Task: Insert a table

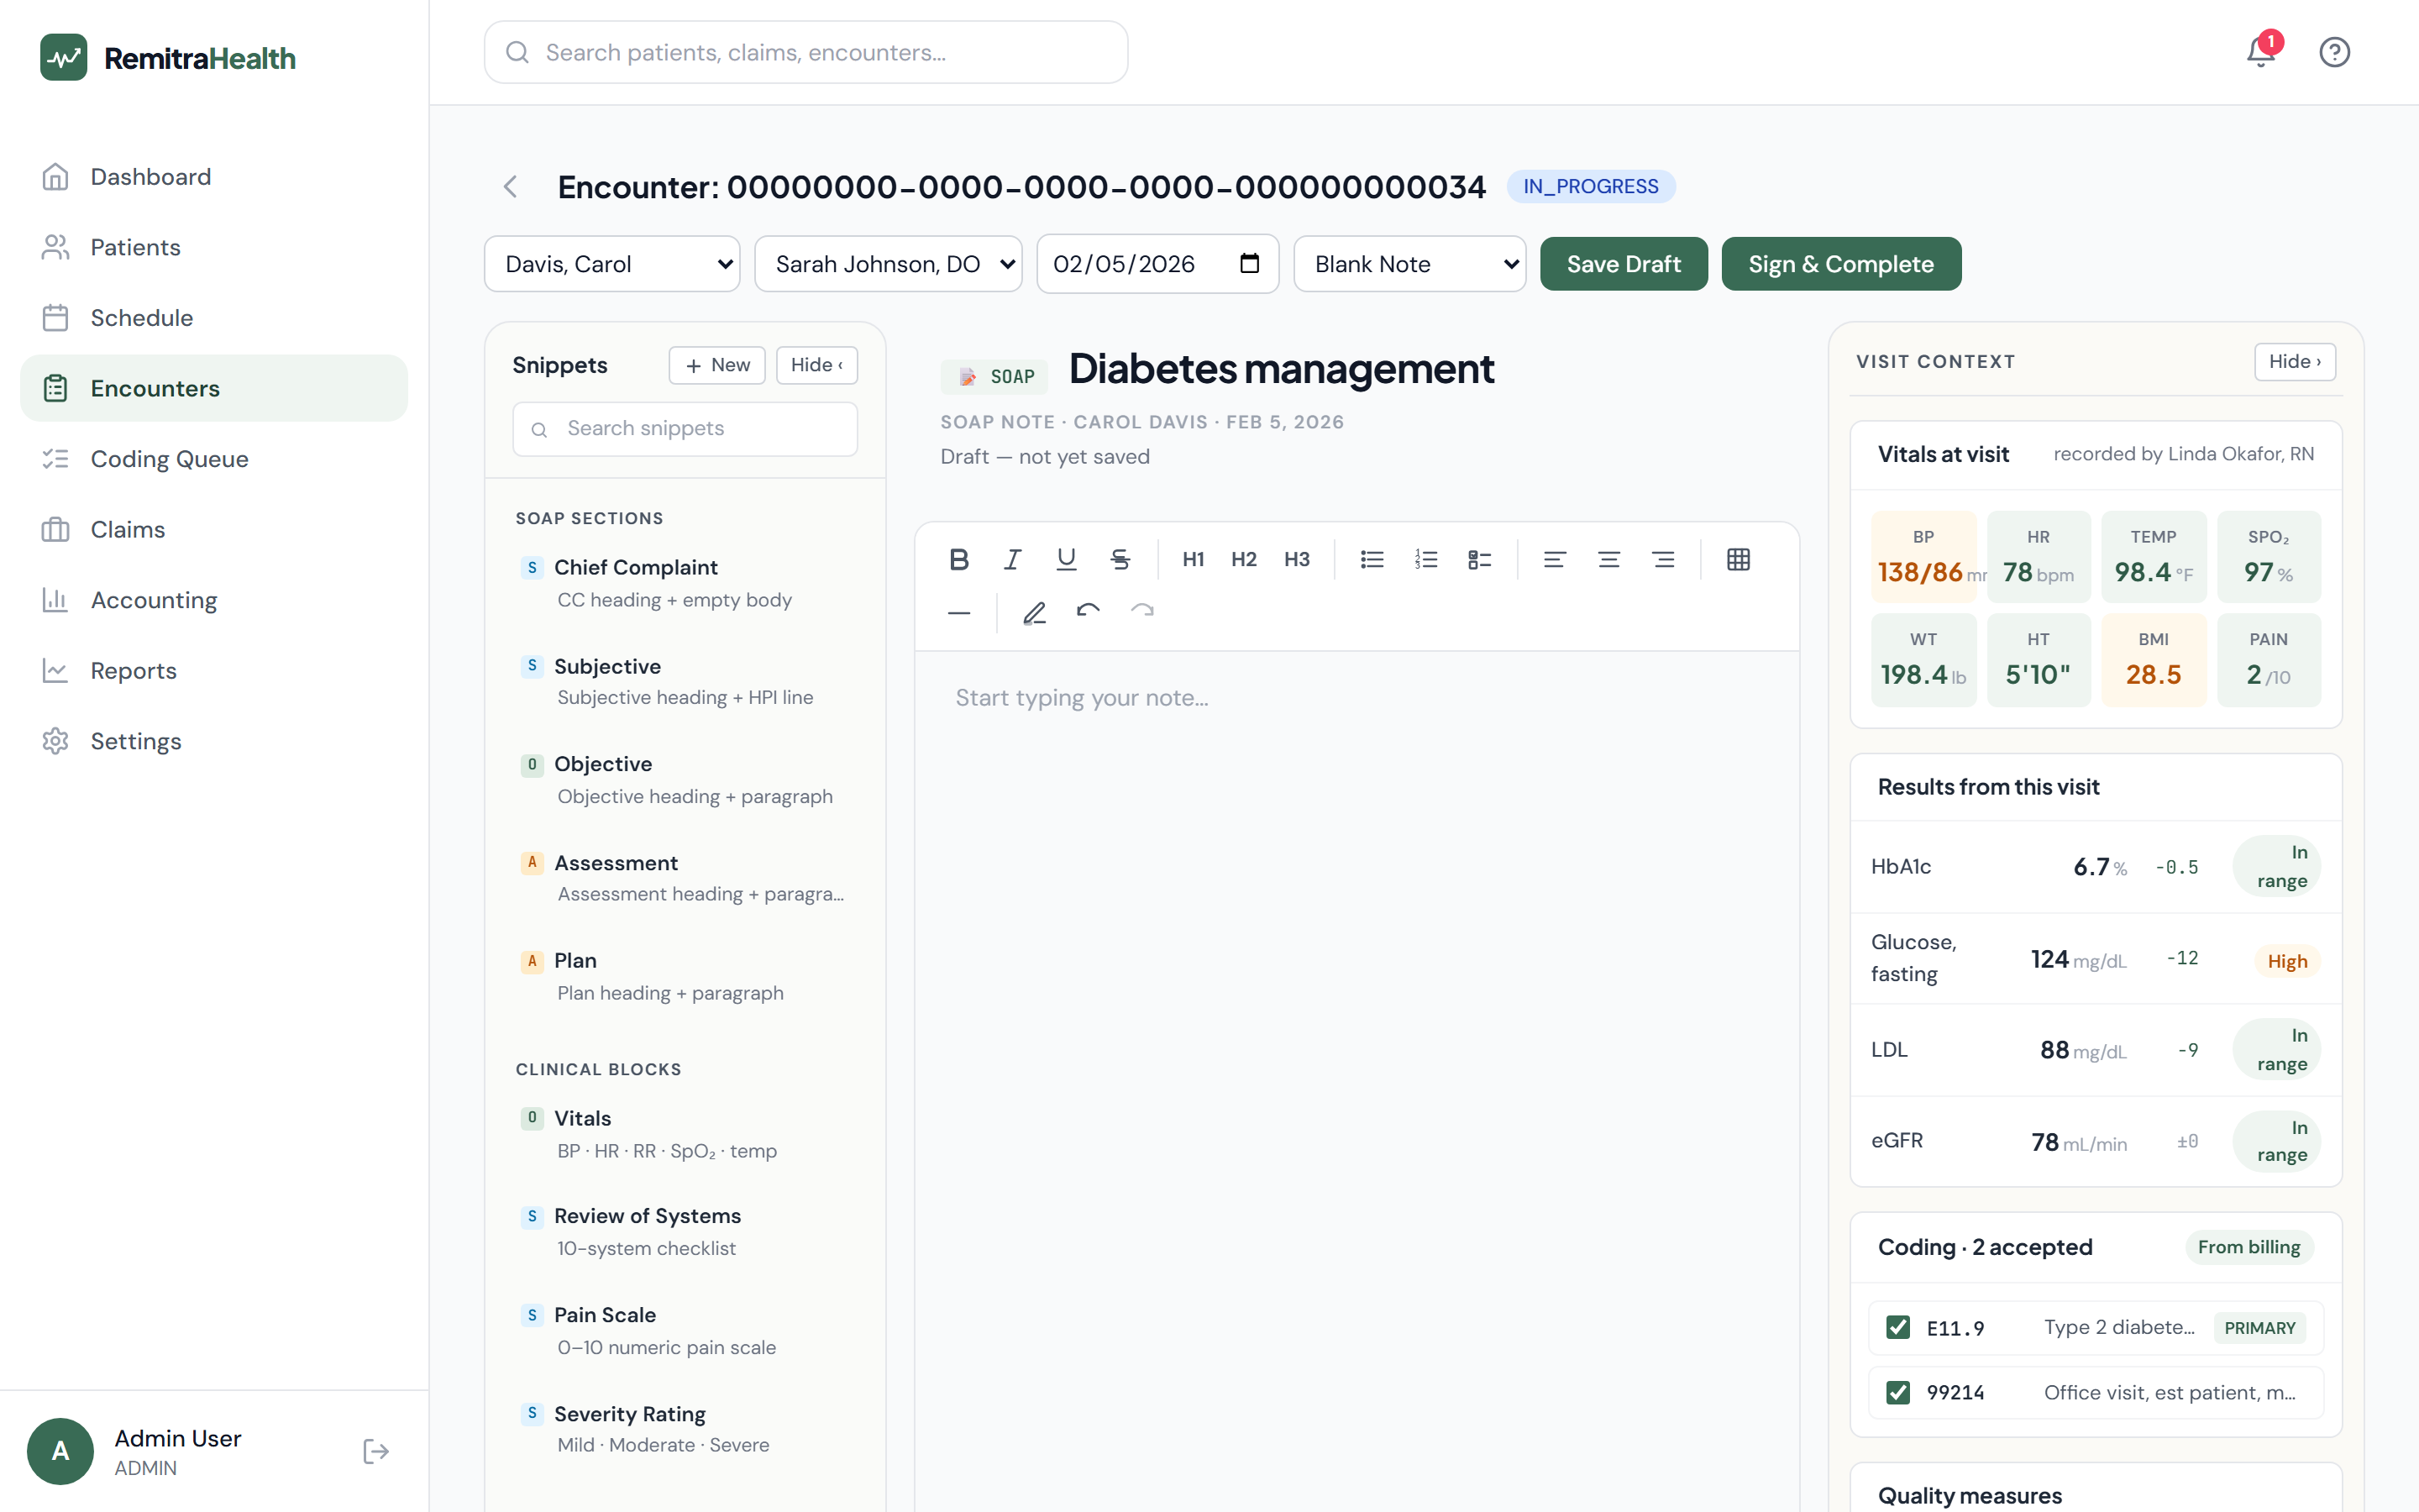Action: click(1739, 559)
